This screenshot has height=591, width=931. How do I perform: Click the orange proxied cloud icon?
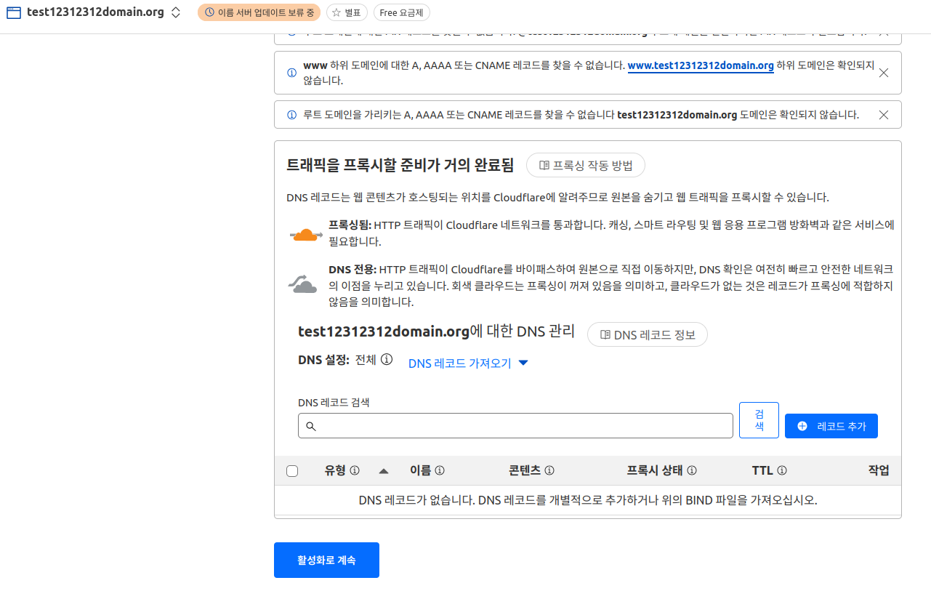(306, 234)
